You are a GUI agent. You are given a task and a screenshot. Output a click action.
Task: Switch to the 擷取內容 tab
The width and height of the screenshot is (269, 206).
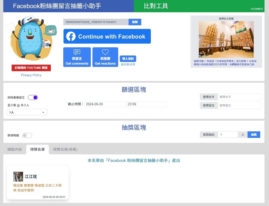pos(15,149)
